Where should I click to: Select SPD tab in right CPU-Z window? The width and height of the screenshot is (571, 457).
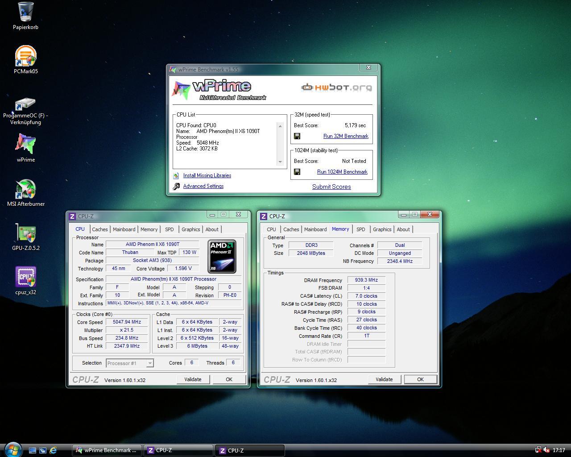coord(361,229)
